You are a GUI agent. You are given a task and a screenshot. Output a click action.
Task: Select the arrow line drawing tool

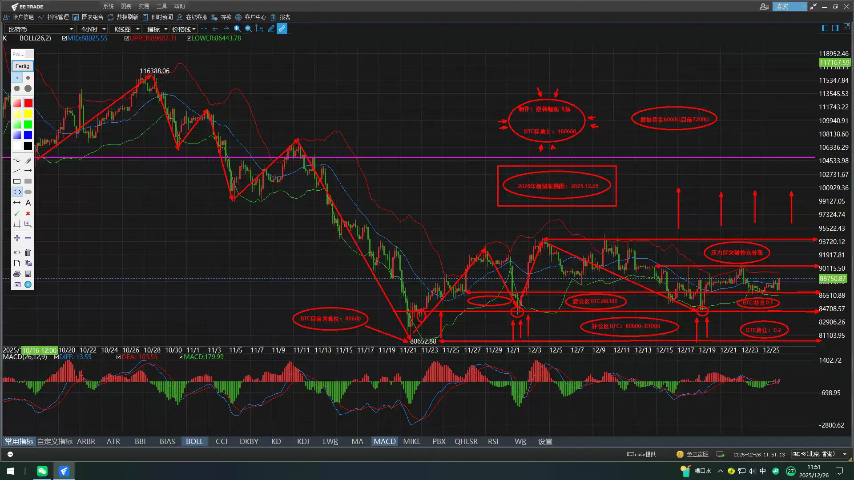pyautogui.click(x=28, y=171)
